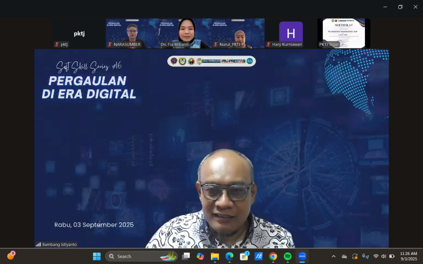Launch Spotify from the taskbar
The width and height of the screenshot is (423, 264).
288,256
